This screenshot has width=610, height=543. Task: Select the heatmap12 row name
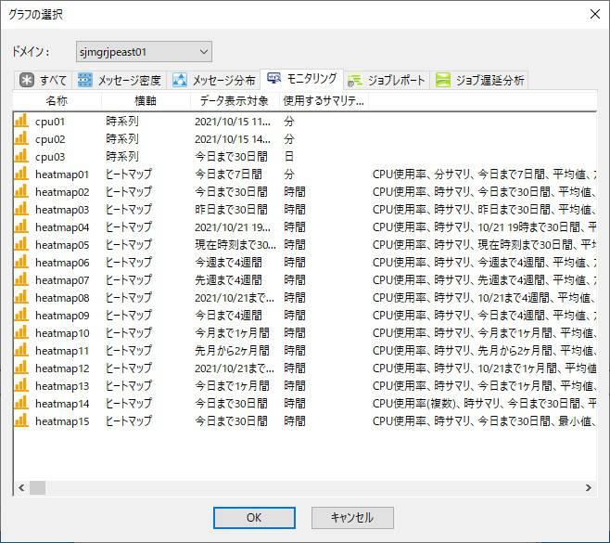click(x=62, y=368)
